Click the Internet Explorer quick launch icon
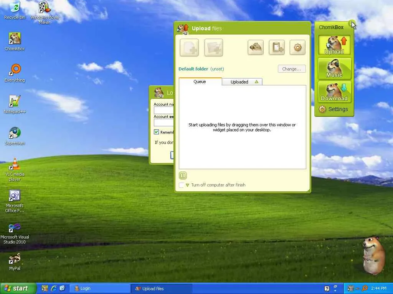Image resolution: width=393 pixels, height=294 pixels. click(53, 288)
